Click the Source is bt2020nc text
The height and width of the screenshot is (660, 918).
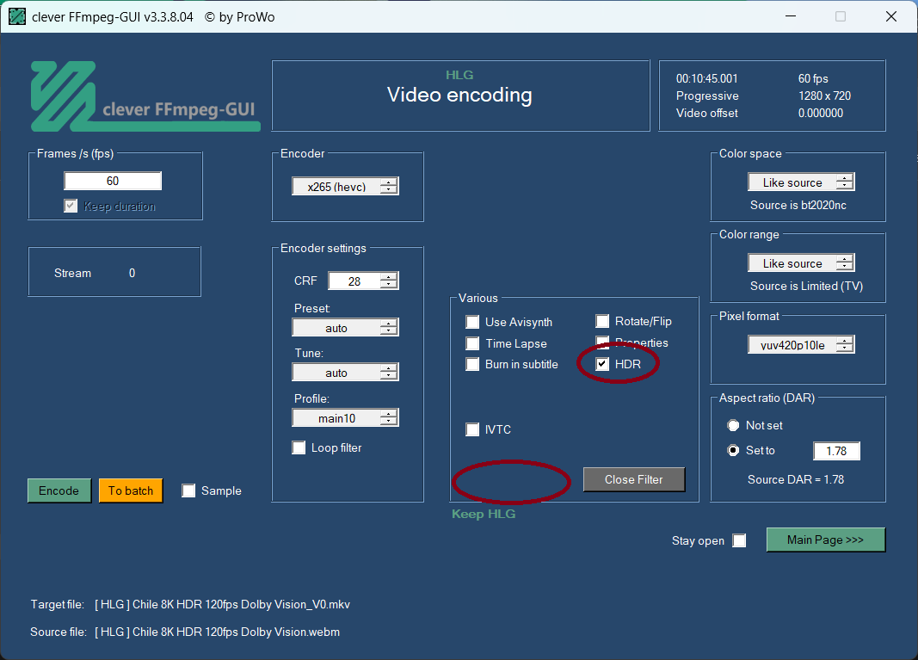click(798, 205)
